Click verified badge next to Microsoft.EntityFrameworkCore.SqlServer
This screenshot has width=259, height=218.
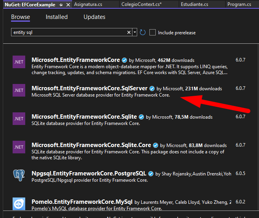(152, 89)
